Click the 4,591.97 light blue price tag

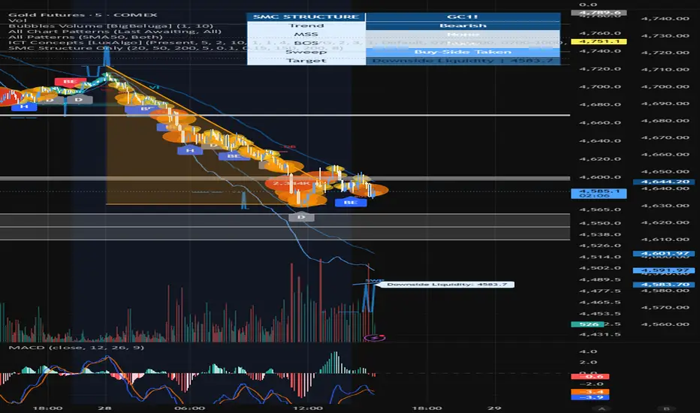point(664,270)
